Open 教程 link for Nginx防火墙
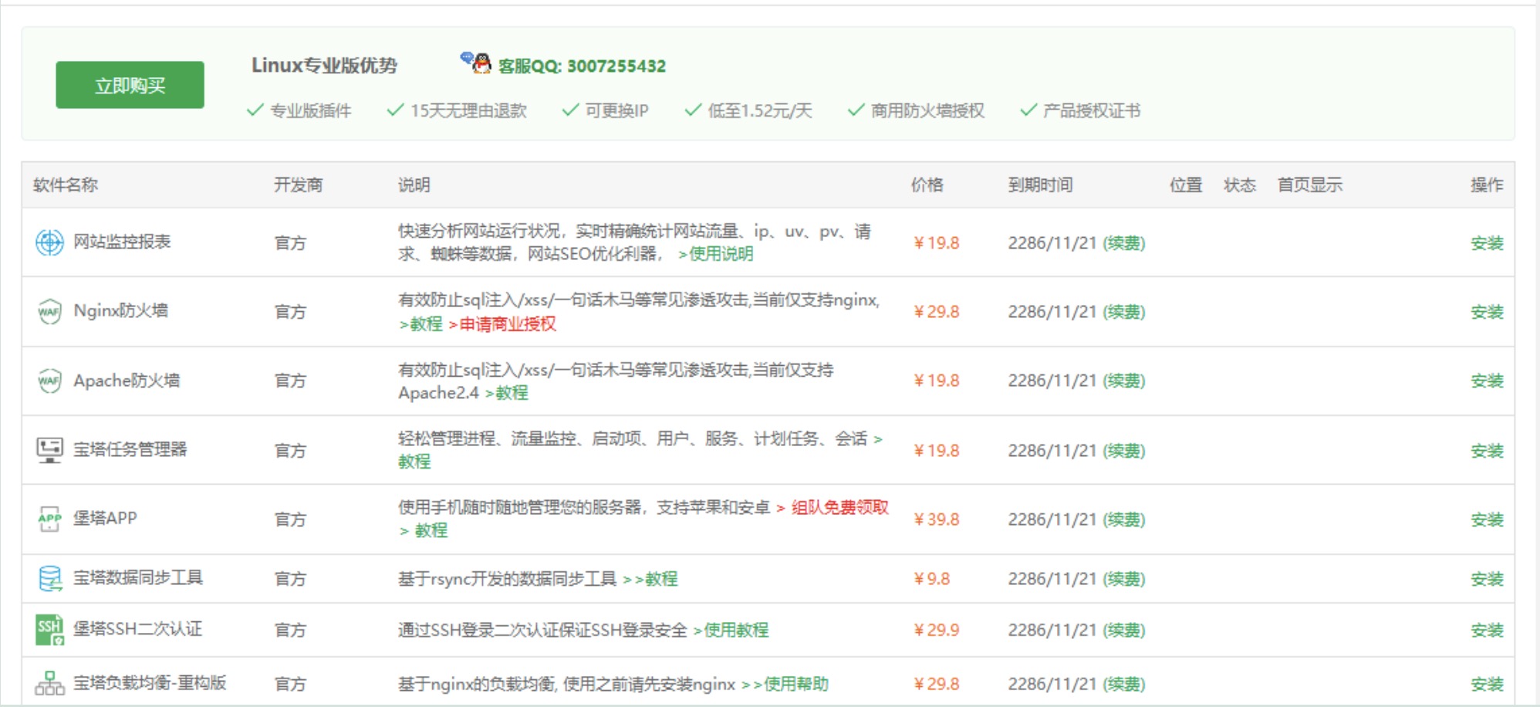 (420, 324)
